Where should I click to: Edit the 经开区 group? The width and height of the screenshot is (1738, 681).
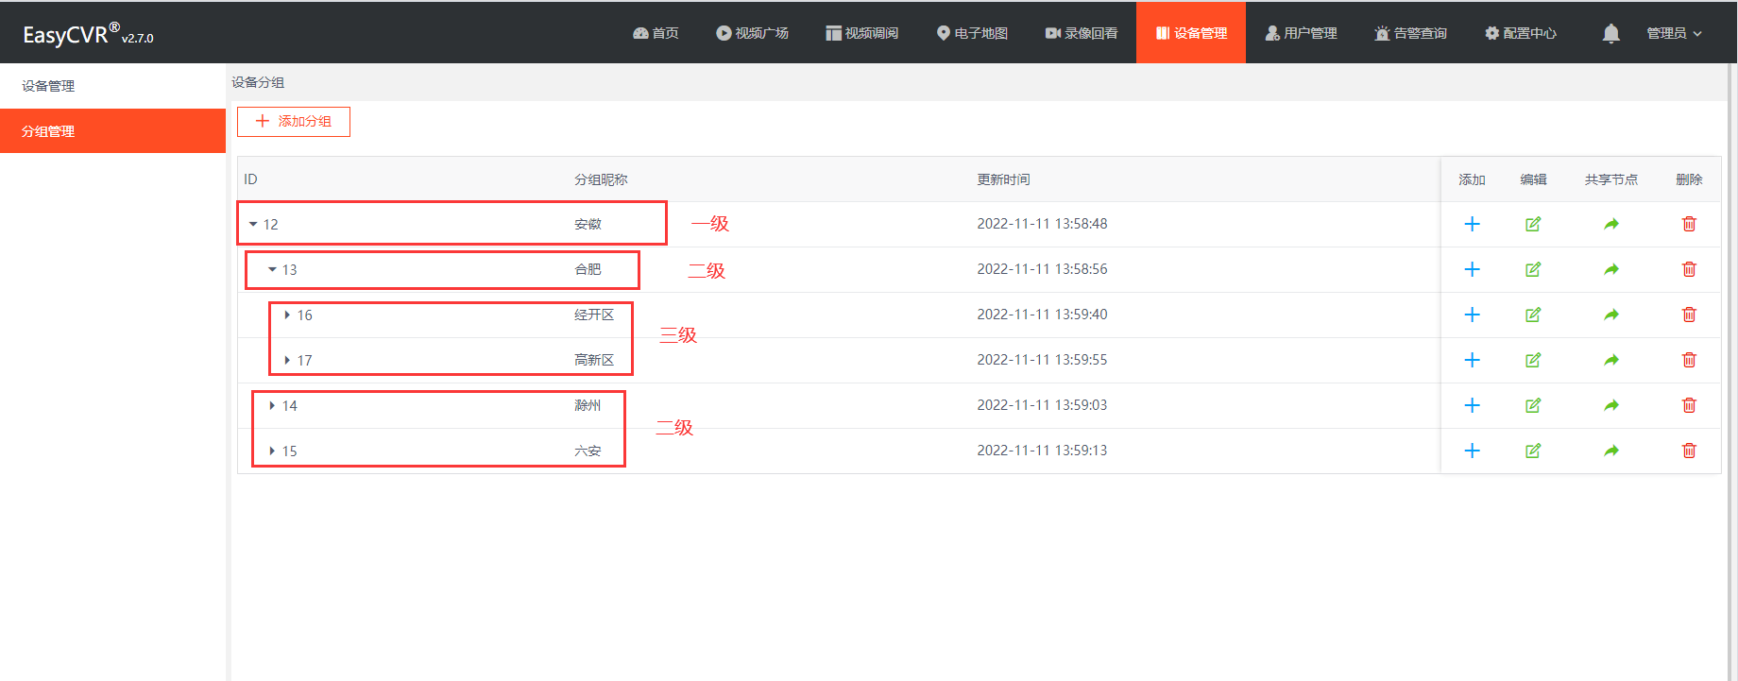pos(1533,315)
